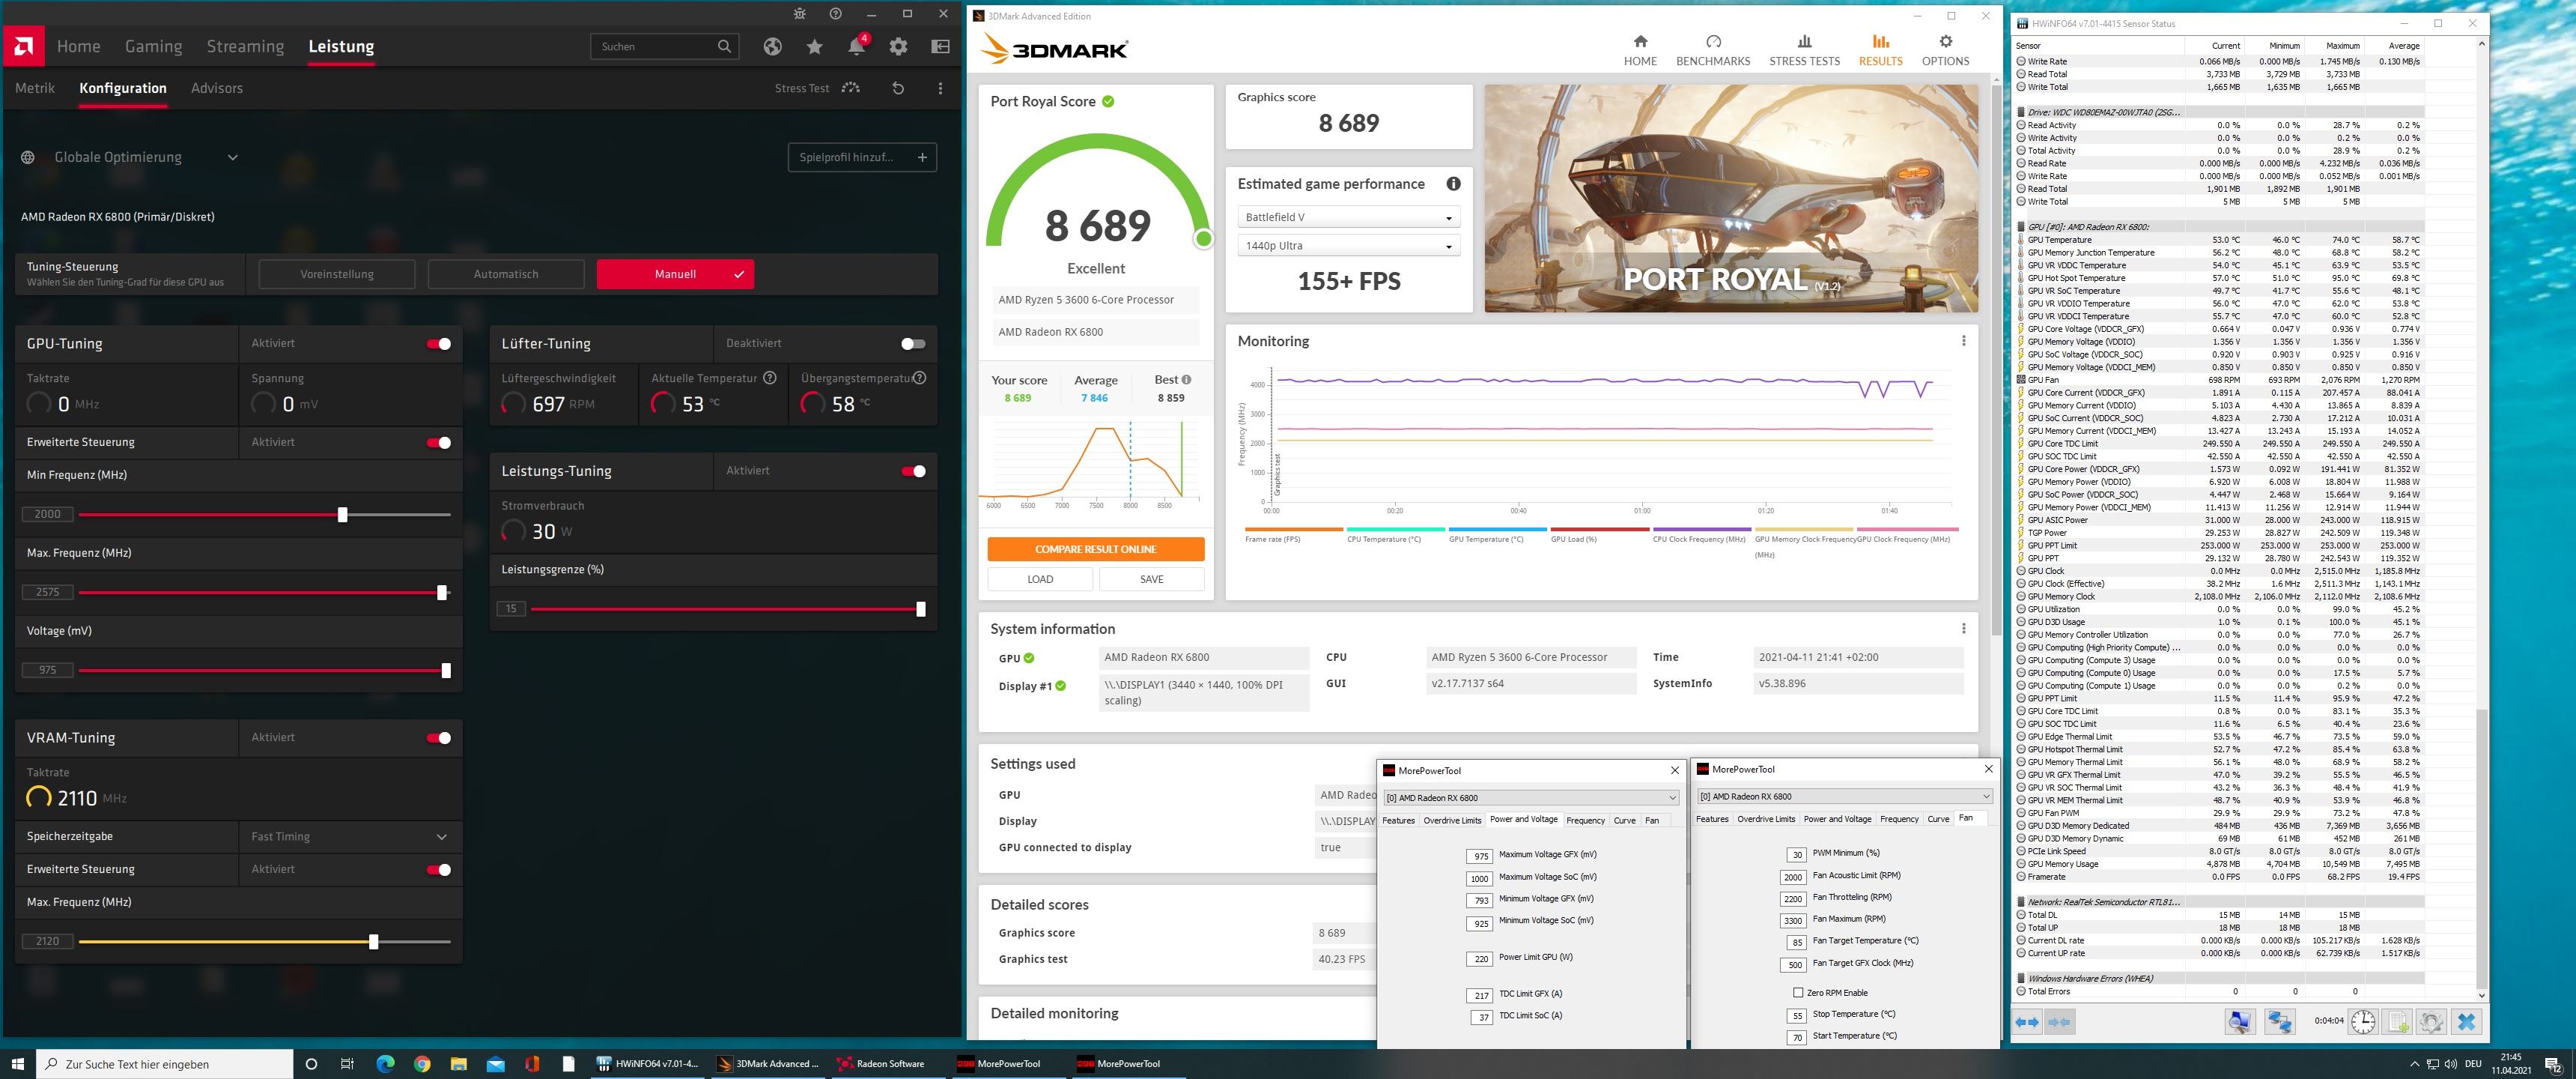Show hidden icons arrow in system tray
The height and width of the screenshot is (1079, 2576).
point(2414,1064)
